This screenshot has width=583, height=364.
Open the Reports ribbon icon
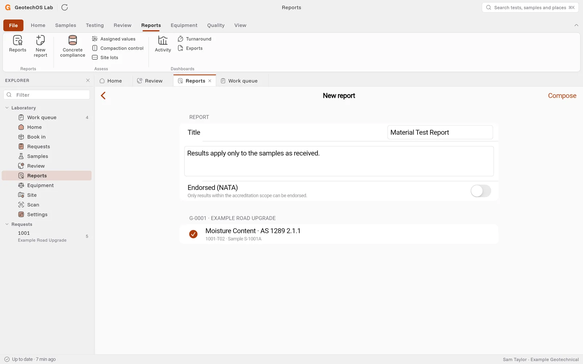tap(17, 44)
